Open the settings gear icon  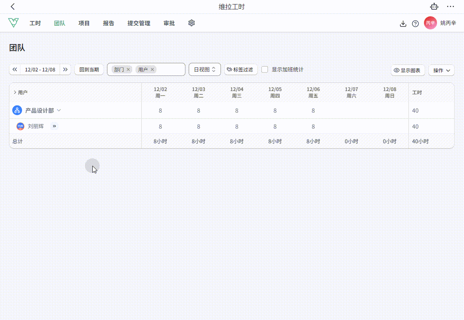pos(192,23)
